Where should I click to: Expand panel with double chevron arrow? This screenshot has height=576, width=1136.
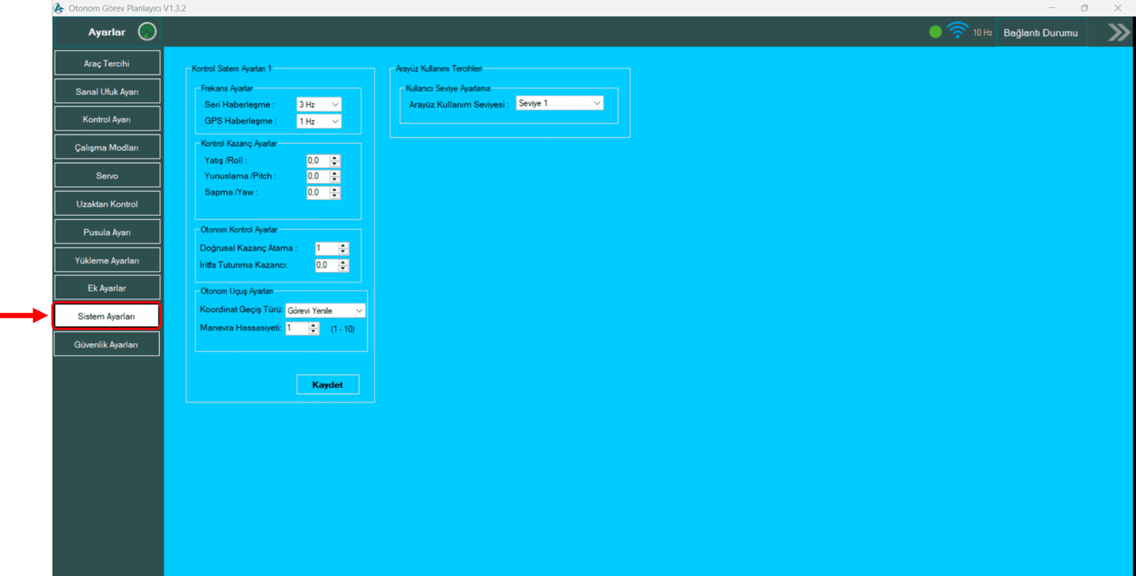tap(1118, 32)
